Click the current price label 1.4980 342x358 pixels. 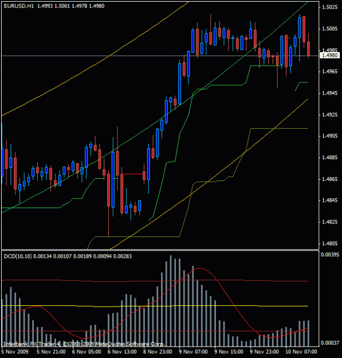(x=329, y=56)
